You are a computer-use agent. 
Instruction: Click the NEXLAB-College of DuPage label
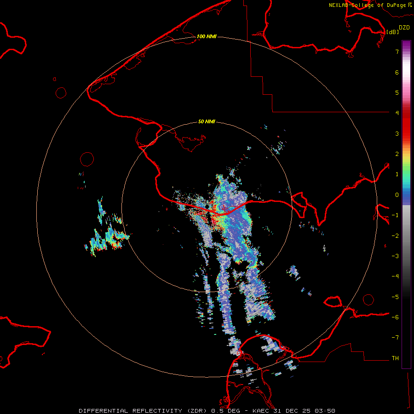point(367,5)
